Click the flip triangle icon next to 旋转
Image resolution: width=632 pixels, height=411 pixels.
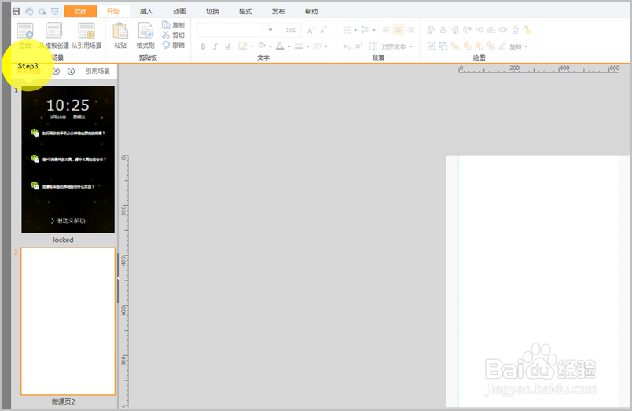(502, 46)
